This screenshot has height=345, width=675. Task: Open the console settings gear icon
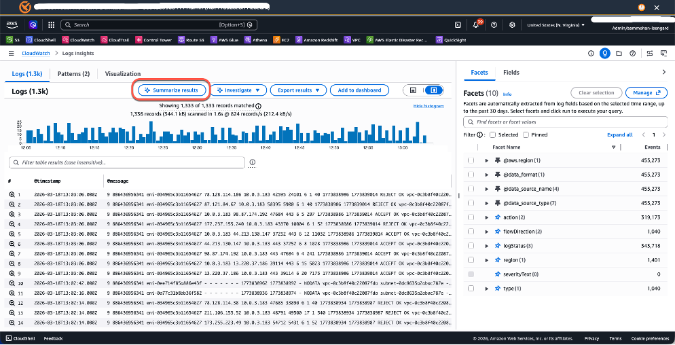(512, 25)
